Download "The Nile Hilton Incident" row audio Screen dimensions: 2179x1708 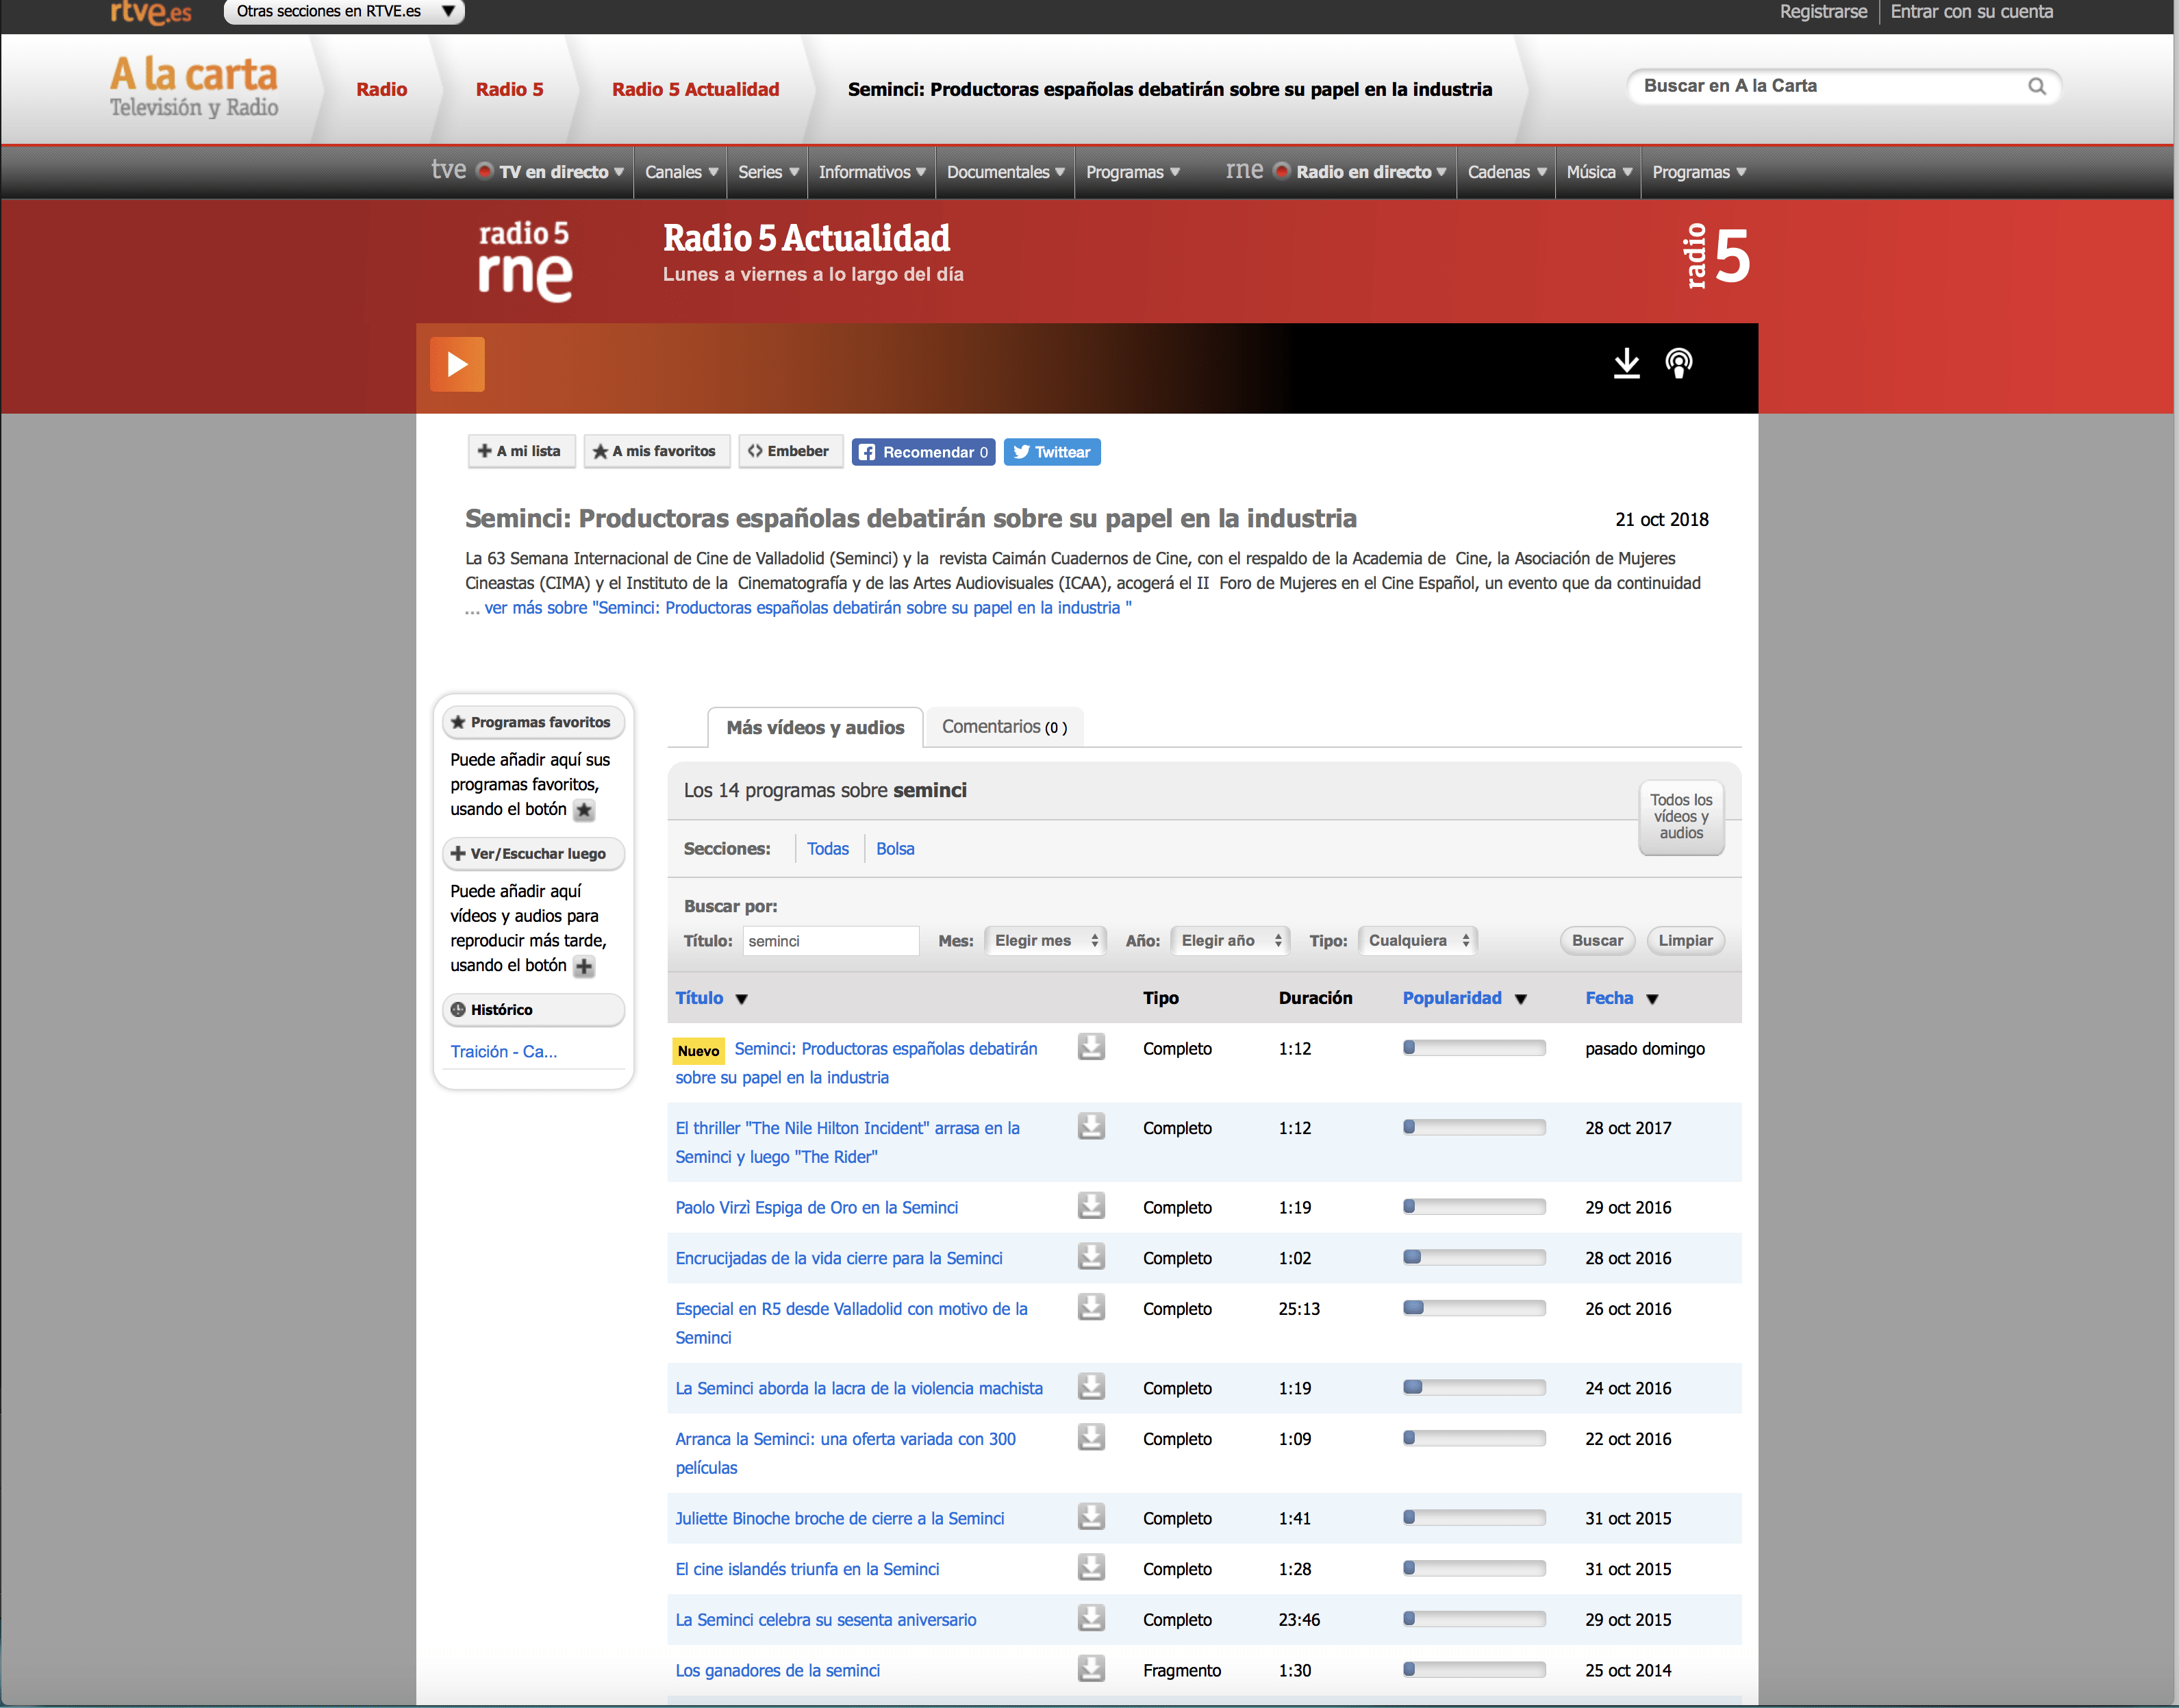pos(1091,1126)
